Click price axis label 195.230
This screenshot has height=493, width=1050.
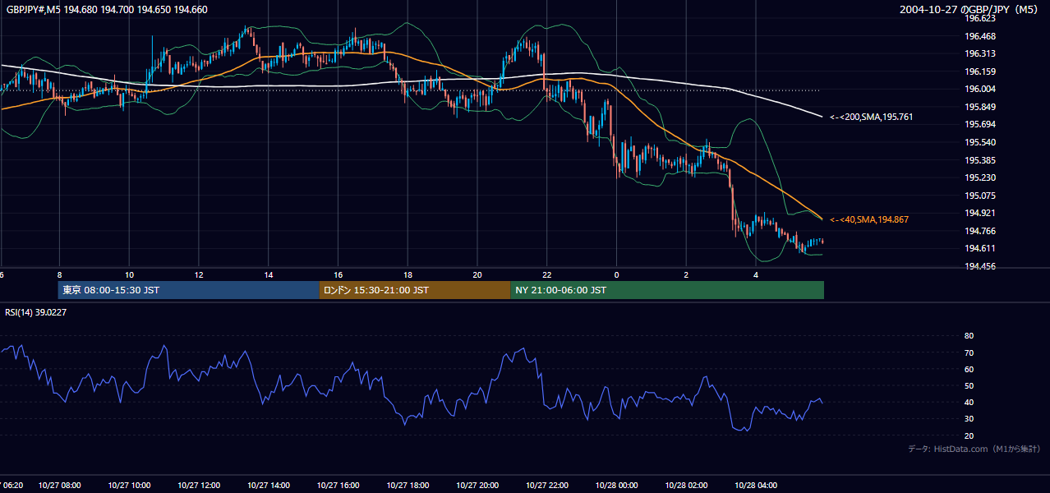[x=980, y=177]
